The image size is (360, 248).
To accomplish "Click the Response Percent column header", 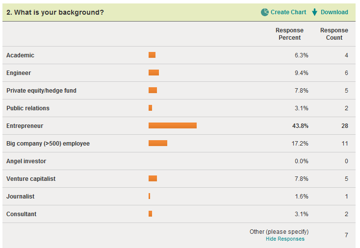I will coord(289,34).
